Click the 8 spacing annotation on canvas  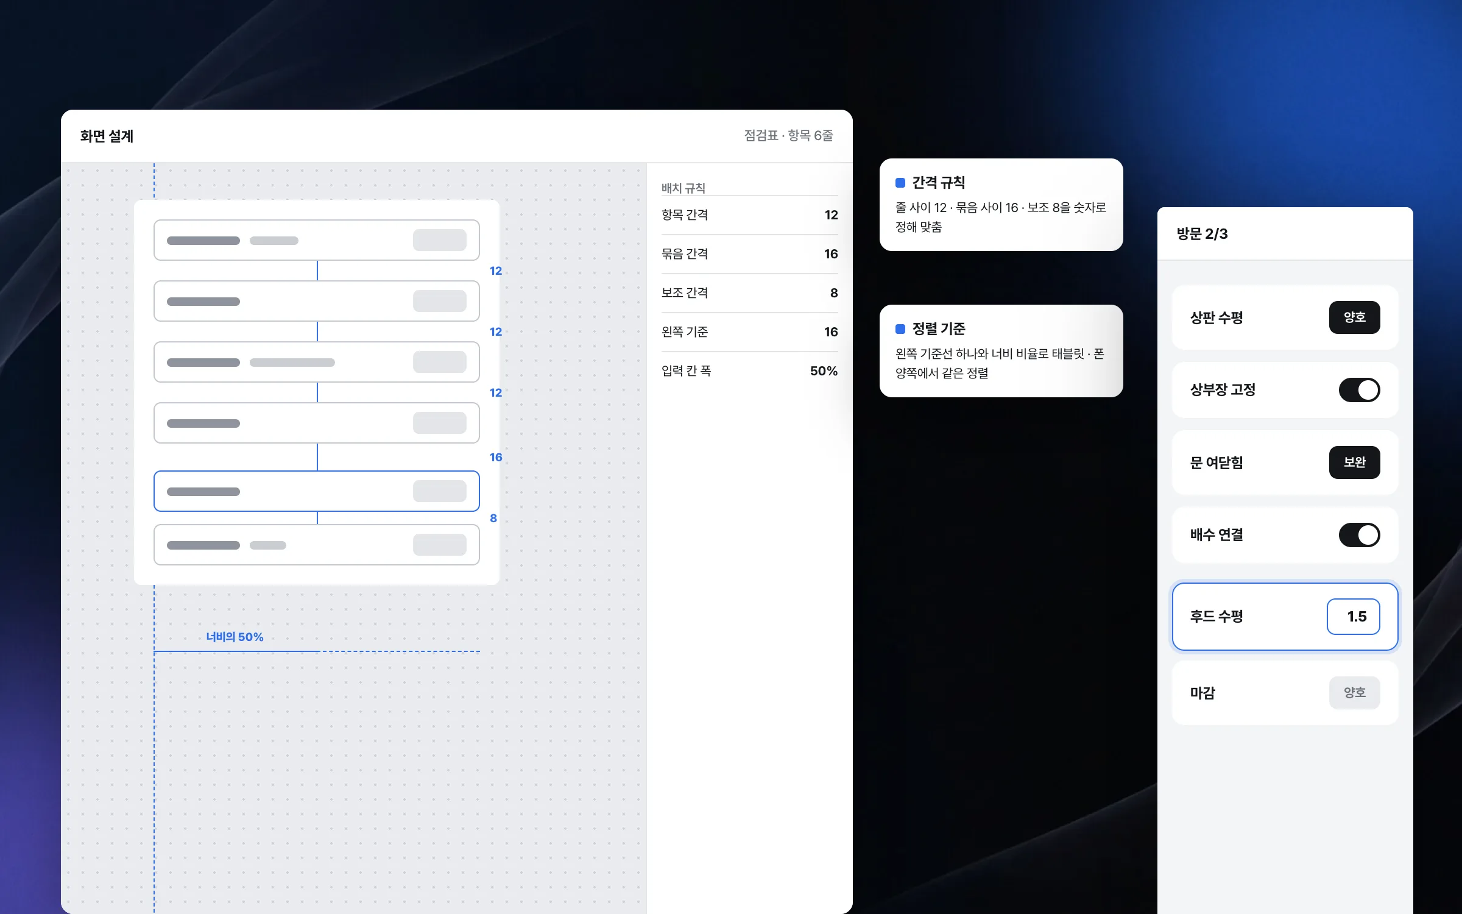point(493,519)
